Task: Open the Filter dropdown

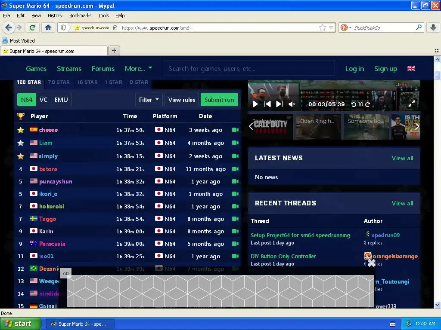Action: [x=149, y=100]
